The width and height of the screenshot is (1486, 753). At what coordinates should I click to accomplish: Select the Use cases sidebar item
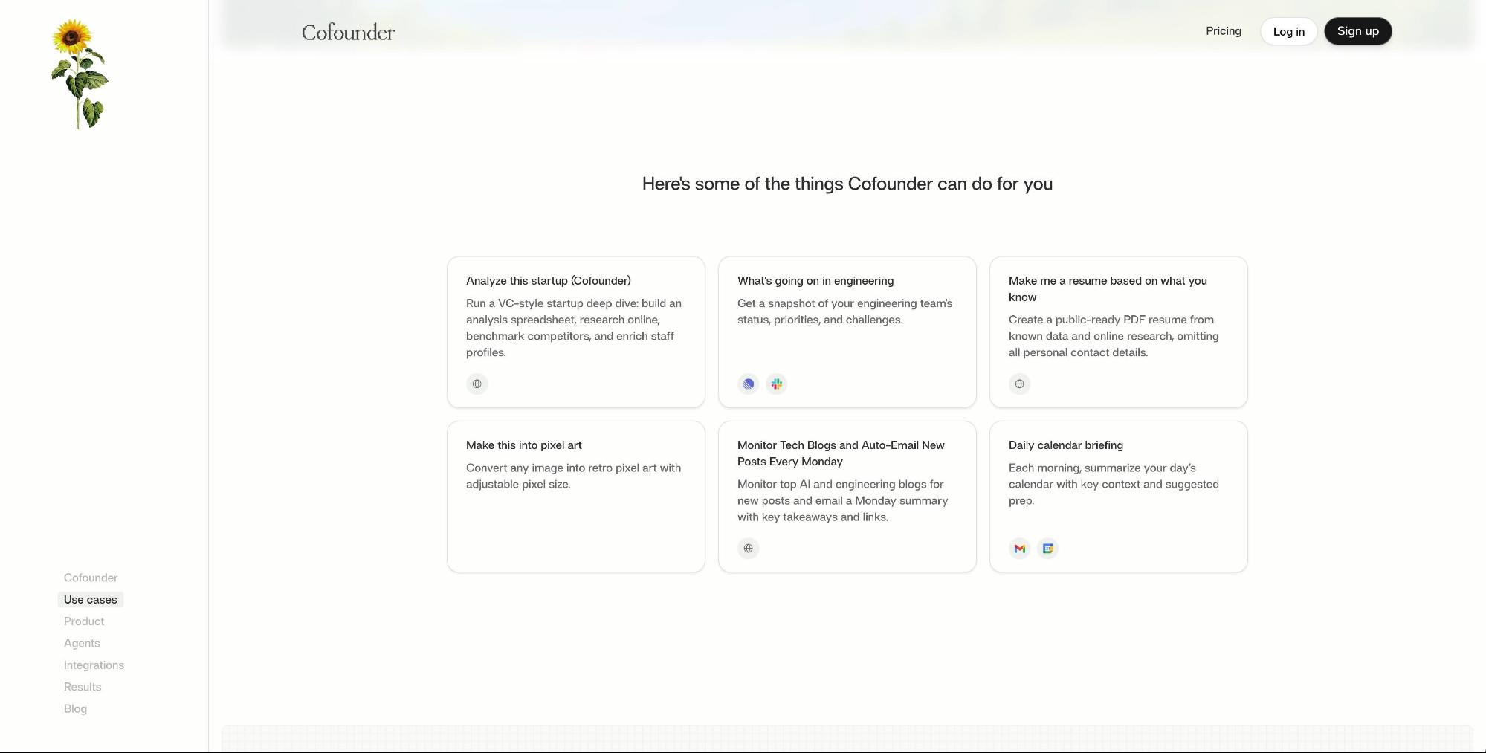[90, 599]
